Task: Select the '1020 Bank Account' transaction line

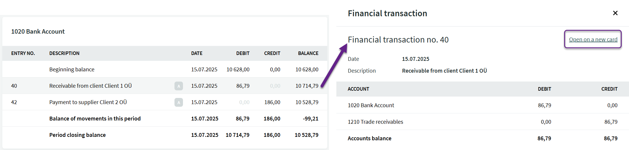Action: [371, 105]
